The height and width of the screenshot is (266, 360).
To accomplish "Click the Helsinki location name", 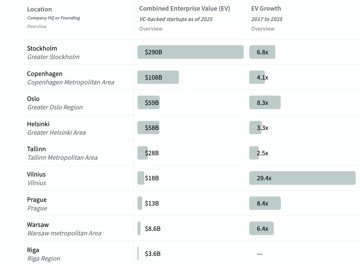I will [38, 124].
